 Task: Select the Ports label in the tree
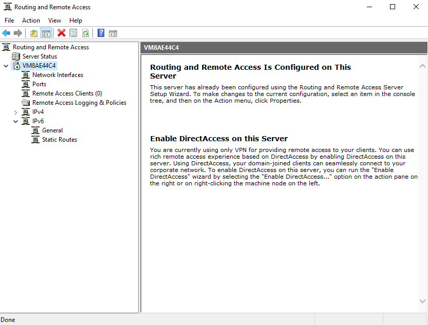click(x=39, y=84)
